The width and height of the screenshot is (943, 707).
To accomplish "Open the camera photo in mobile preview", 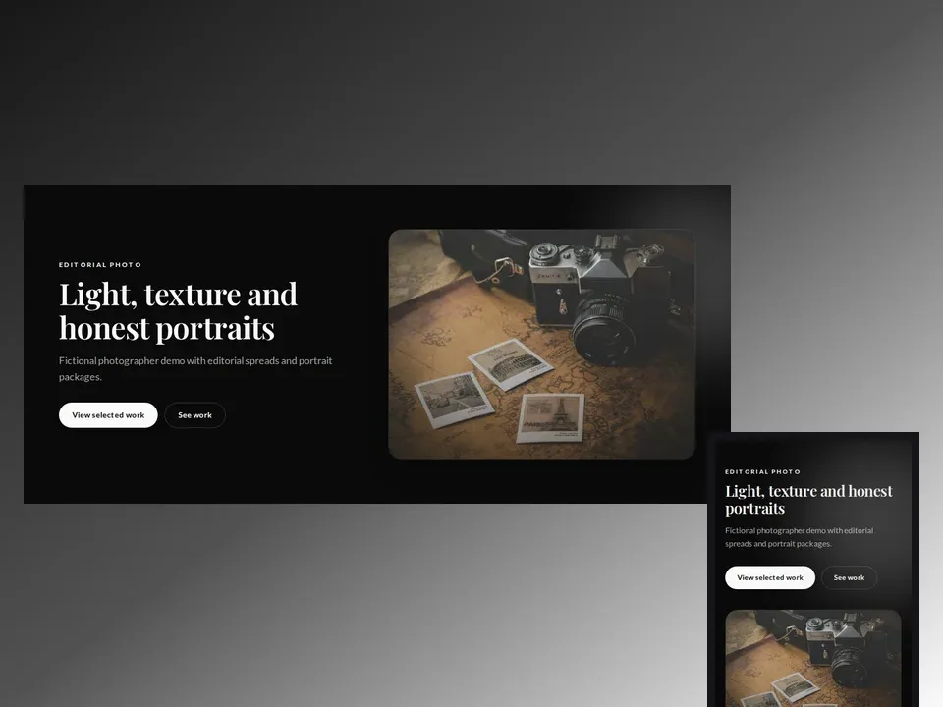I will [x=813, y=658].
